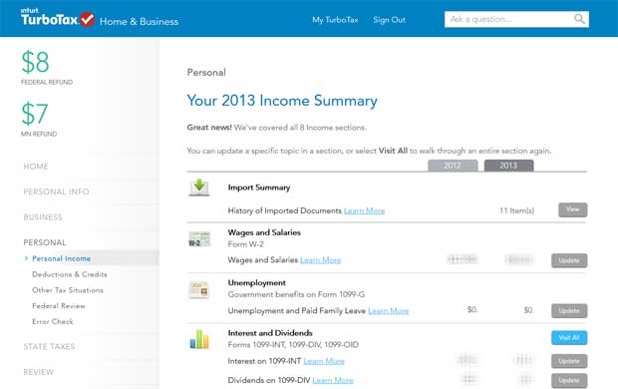618x389 pixels.
Task: Open My TurboTax menu
Action: (x=335, y=20)
